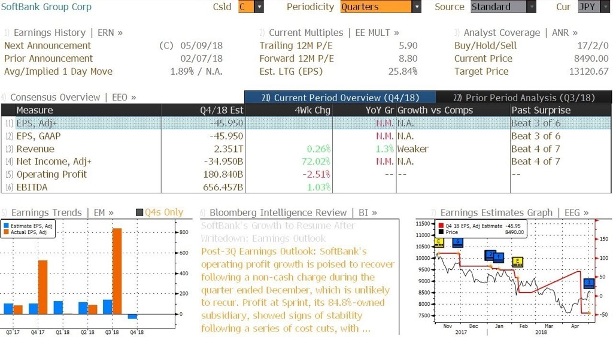Screen dimensions: 613x337
Task: Click orange Actual EPS, Adj legend swatch
Action: [x=6, y=232]
